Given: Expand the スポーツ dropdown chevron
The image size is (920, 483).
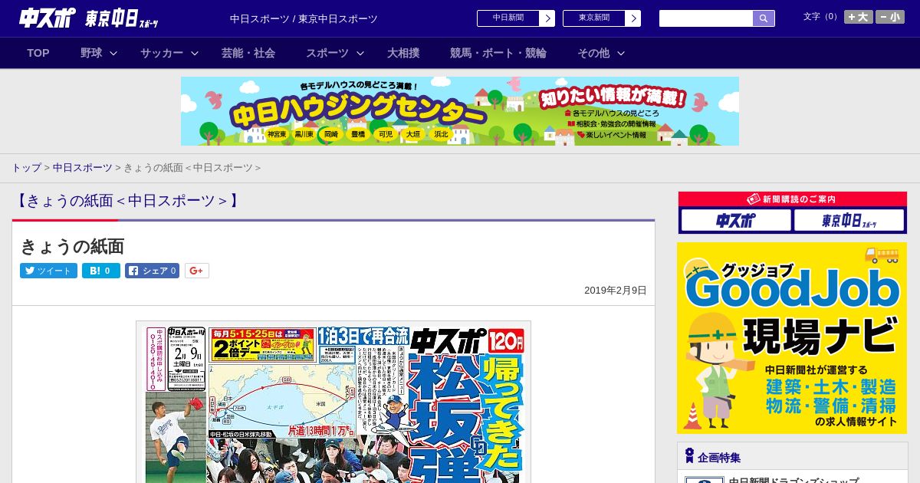Looking at the screenshot, I should click(360, 53).
